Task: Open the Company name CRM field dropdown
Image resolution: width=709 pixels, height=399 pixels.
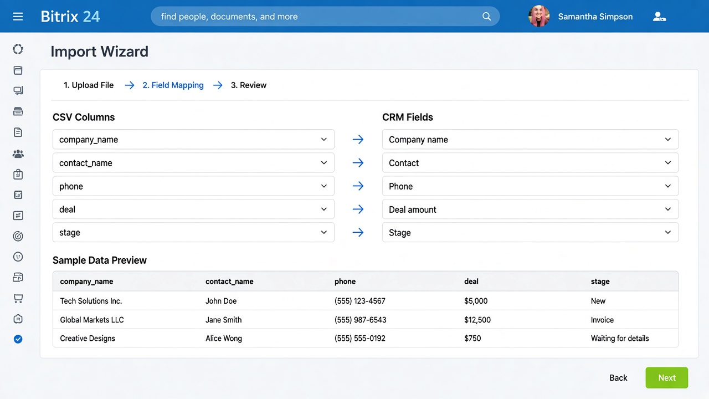Action: click(530, 140)
